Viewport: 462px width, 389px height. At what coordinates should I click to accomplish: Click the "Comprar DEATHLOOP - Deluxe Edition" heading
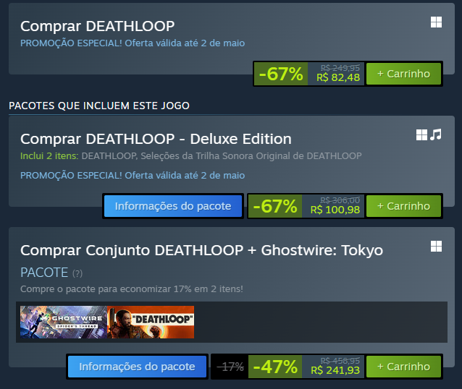pyautogui.click(x=156, y=139)
